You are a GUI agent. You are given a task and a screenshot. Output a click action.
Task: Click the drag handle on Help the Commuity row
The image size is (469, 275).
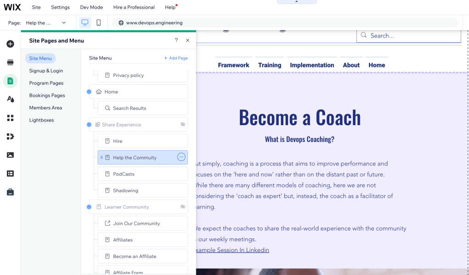101,158
